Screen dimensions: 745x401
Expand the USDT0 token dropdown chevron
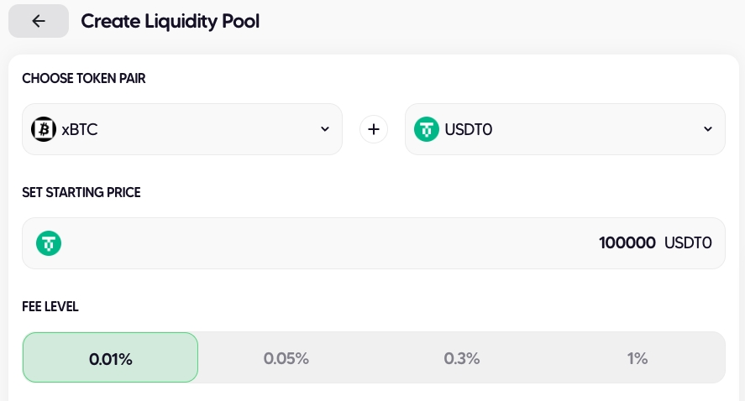(707, 129)
